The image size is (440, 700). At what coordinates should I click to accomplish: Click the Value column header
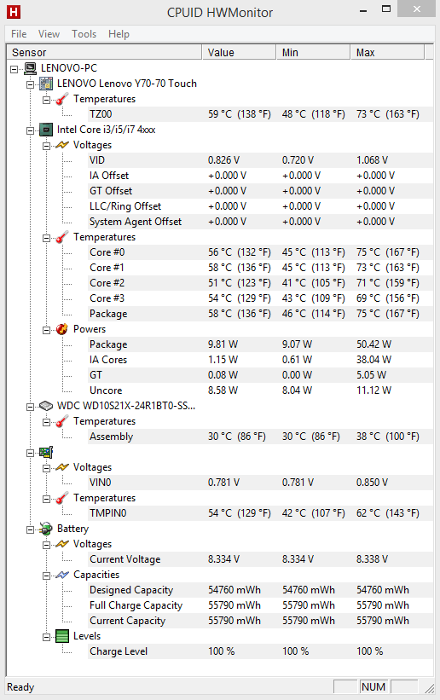(239, 52)
